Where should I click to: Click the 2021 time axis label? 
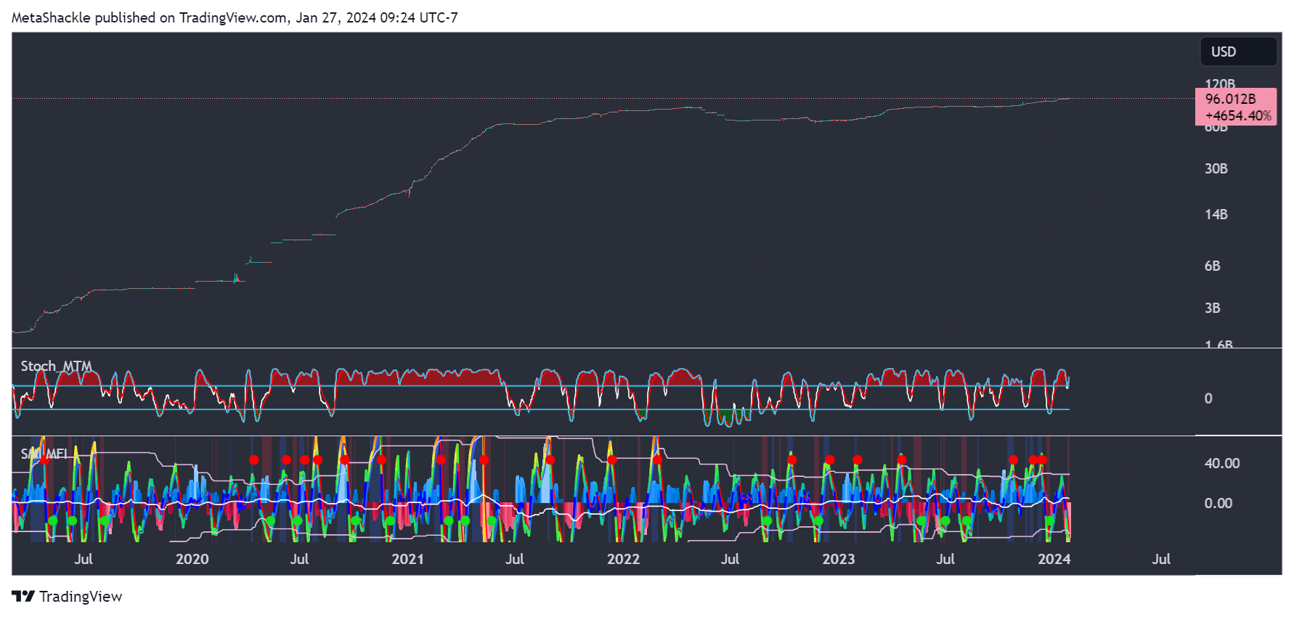[408, 559]
